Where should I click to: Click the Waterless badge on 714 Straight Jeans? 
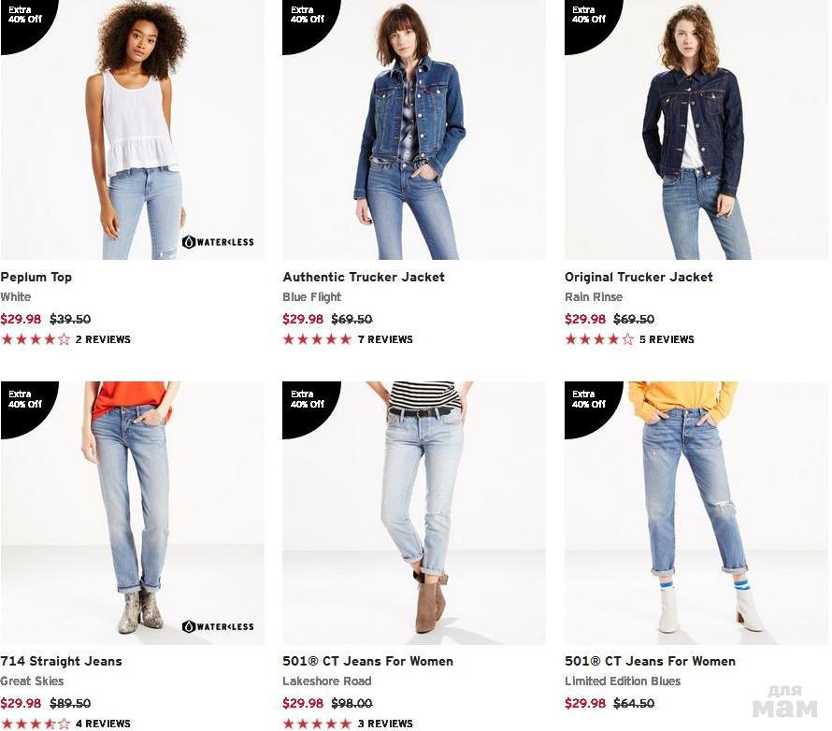tap(218, 626)
